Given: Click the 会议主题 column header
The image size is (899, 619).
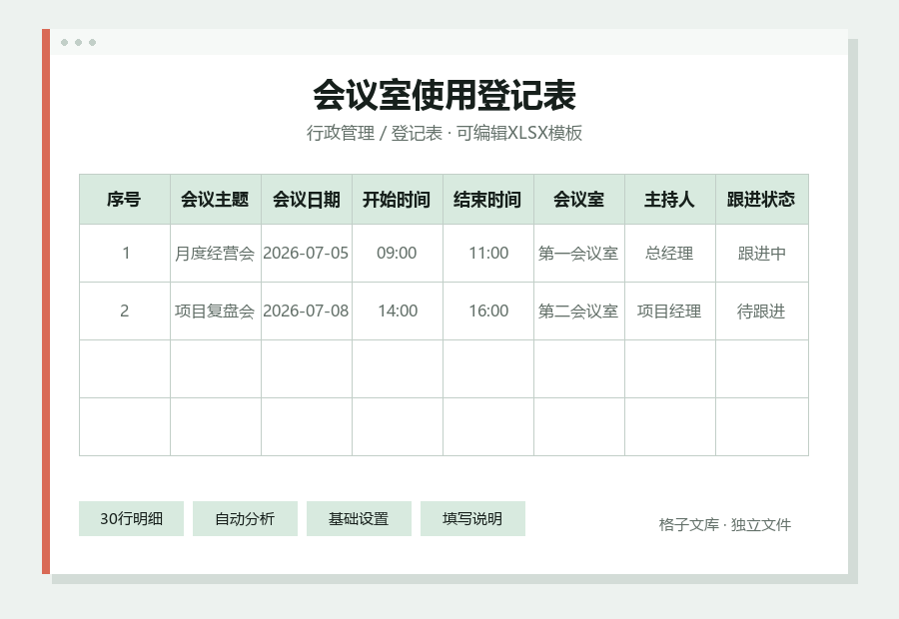Looking at the screenshot, I should pyautogui.click(x=216, y=200).
